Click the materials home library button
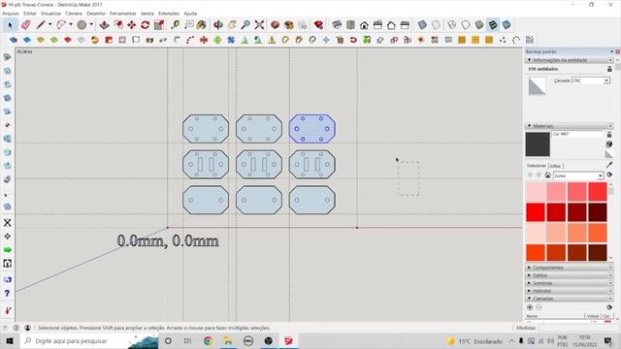The width and height of the screenshot is (621, 349). [x=547, y=174]
